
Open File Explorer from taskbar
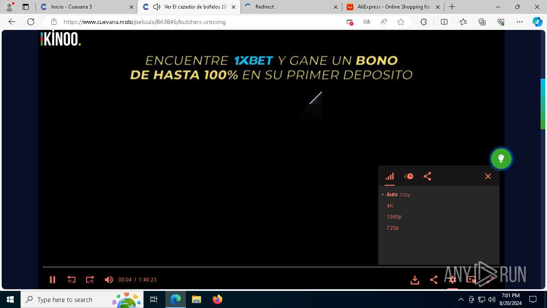click(x=196, y=299)
